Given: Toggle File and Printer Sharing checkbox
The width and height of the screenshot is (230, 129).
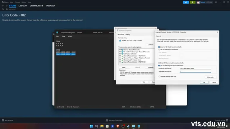Looking at the screenshot, I should [120, 52].
